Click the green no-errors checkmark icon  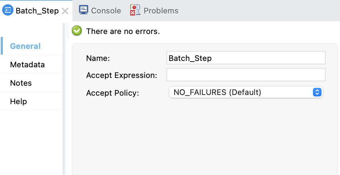pos(77,31)
